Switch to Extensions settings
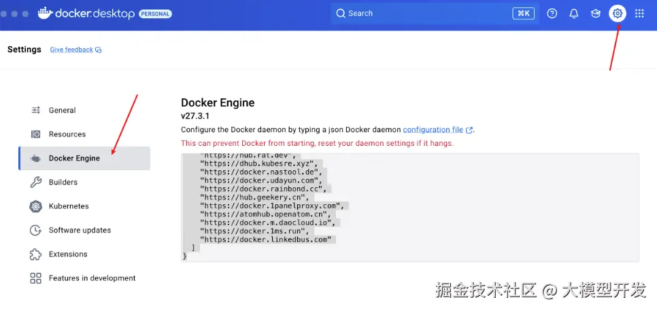This screenshot has height=310, width=657. click(x=84, y=254)
